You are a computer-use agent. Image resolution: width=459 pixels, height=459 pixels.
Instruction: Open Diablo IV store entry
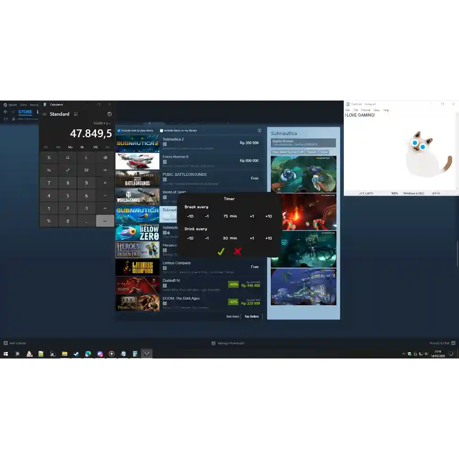coord(190,285)
